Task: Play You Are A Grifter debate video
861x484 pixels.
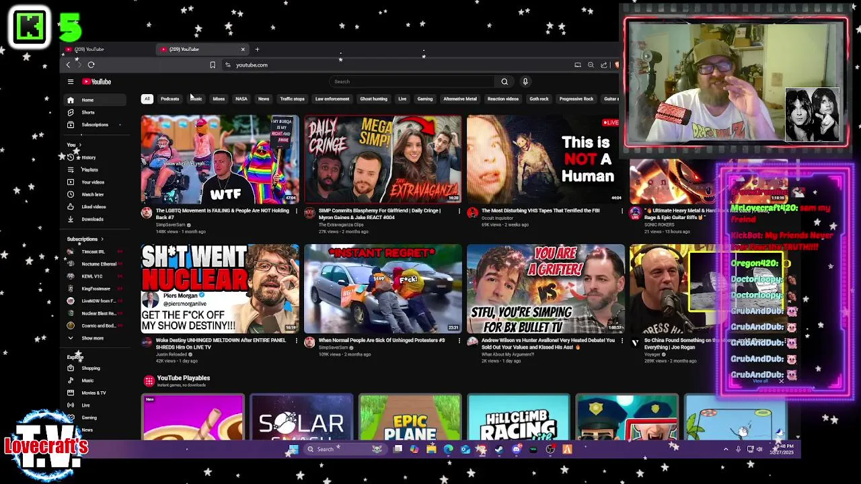Action: (x=546, y=288)
